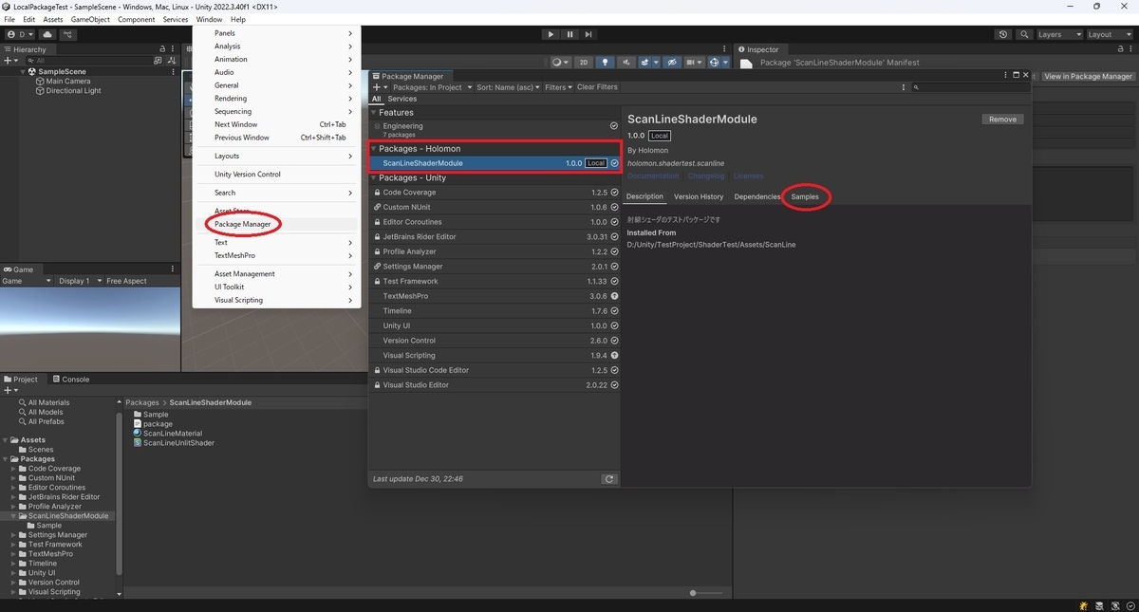Toggle scene visibility in the Scene view toolbar

tap(673, 61)
